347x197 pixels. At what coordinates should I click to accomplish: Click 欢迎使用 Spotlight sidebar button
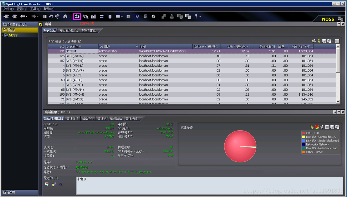click(x=20, y=24)
